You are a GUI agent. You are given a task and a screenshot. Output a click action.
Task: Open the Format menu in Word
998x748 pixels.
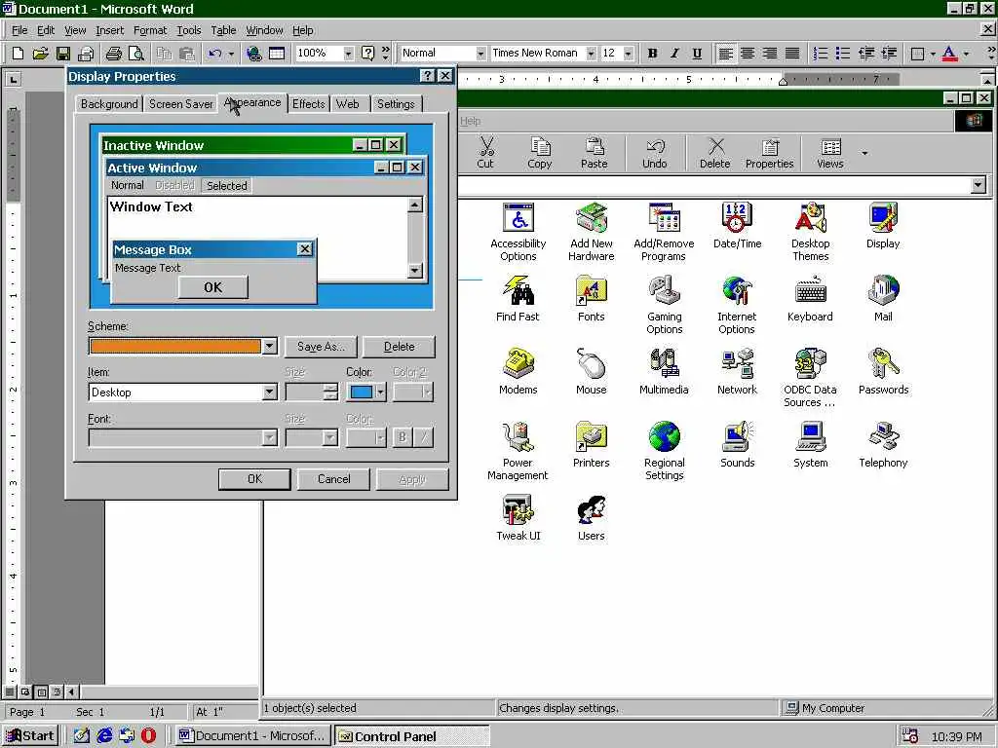[x=150, y=30]
